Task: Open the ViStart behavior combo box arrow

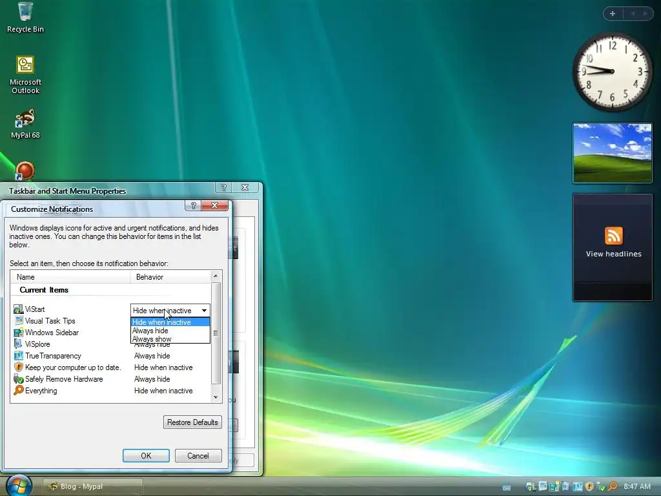Action: click(x=204, y=311)
